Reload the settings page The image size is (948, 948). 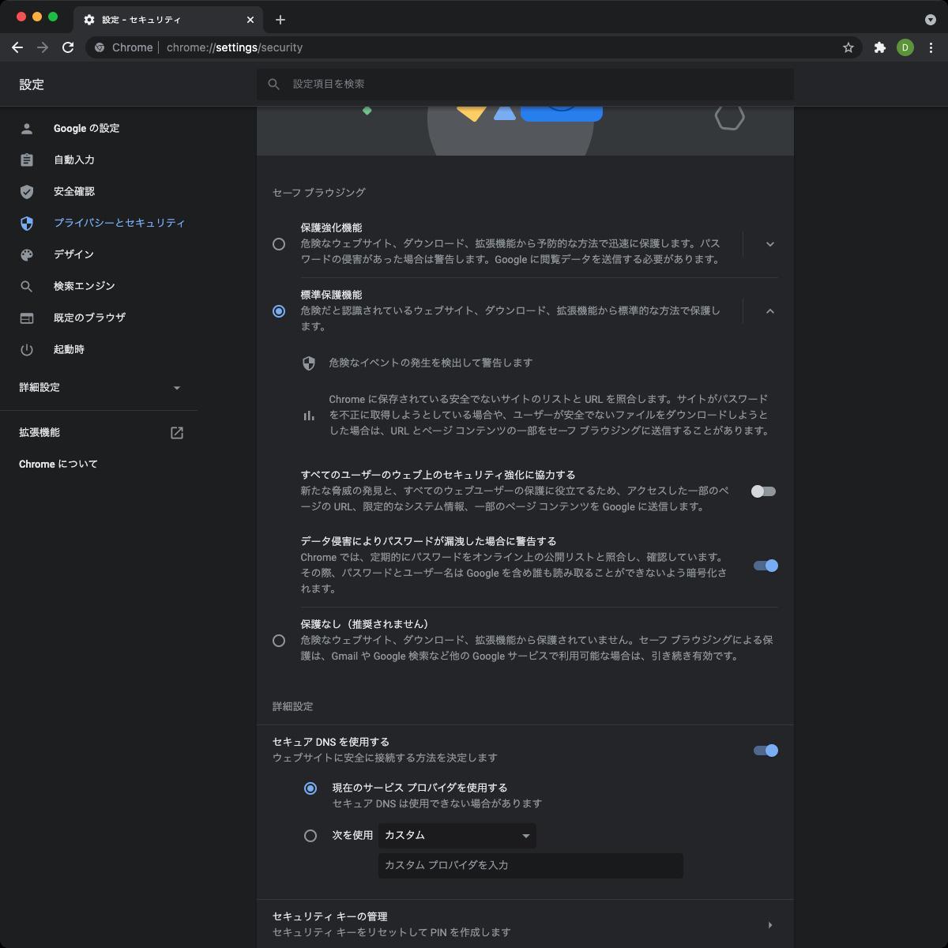click(68, 47)
